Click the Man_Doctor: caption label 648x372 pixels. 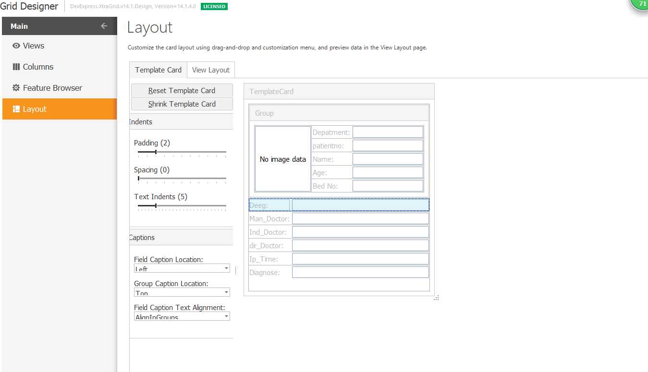tap(269, 219)
